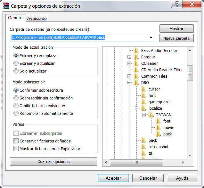Image resolution: width=204 pixels, height=188 pixels.
Task: Click the cursor folder icon under DBO
Action: coord(144,89)
